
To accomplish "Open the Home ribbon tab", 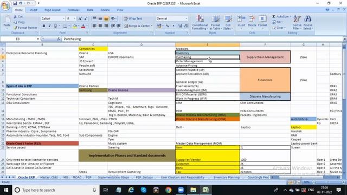I will click(x=18, y=10).
